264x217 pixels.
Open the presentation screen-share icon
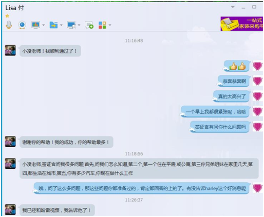coord(35,25)
